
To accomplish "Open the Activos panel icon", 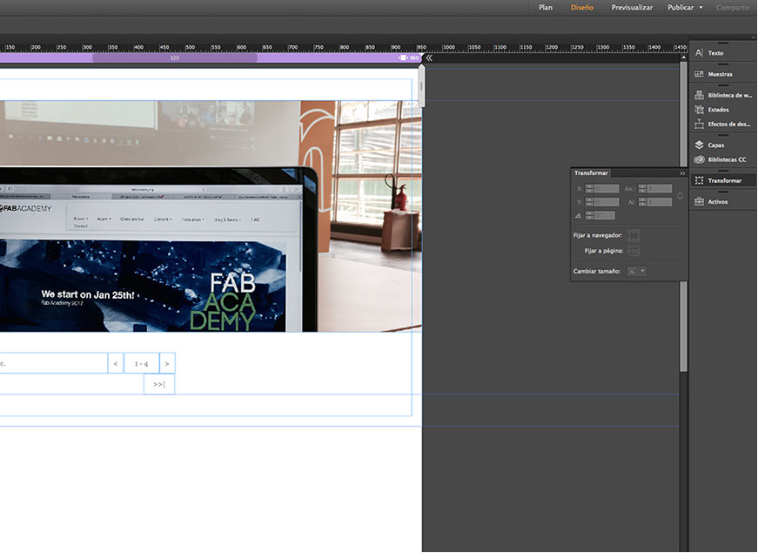I will (699, 202).
